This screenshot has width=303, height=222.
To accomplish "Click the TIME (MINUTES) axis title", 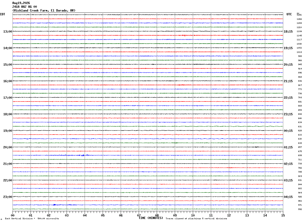I will click(151, 218).
